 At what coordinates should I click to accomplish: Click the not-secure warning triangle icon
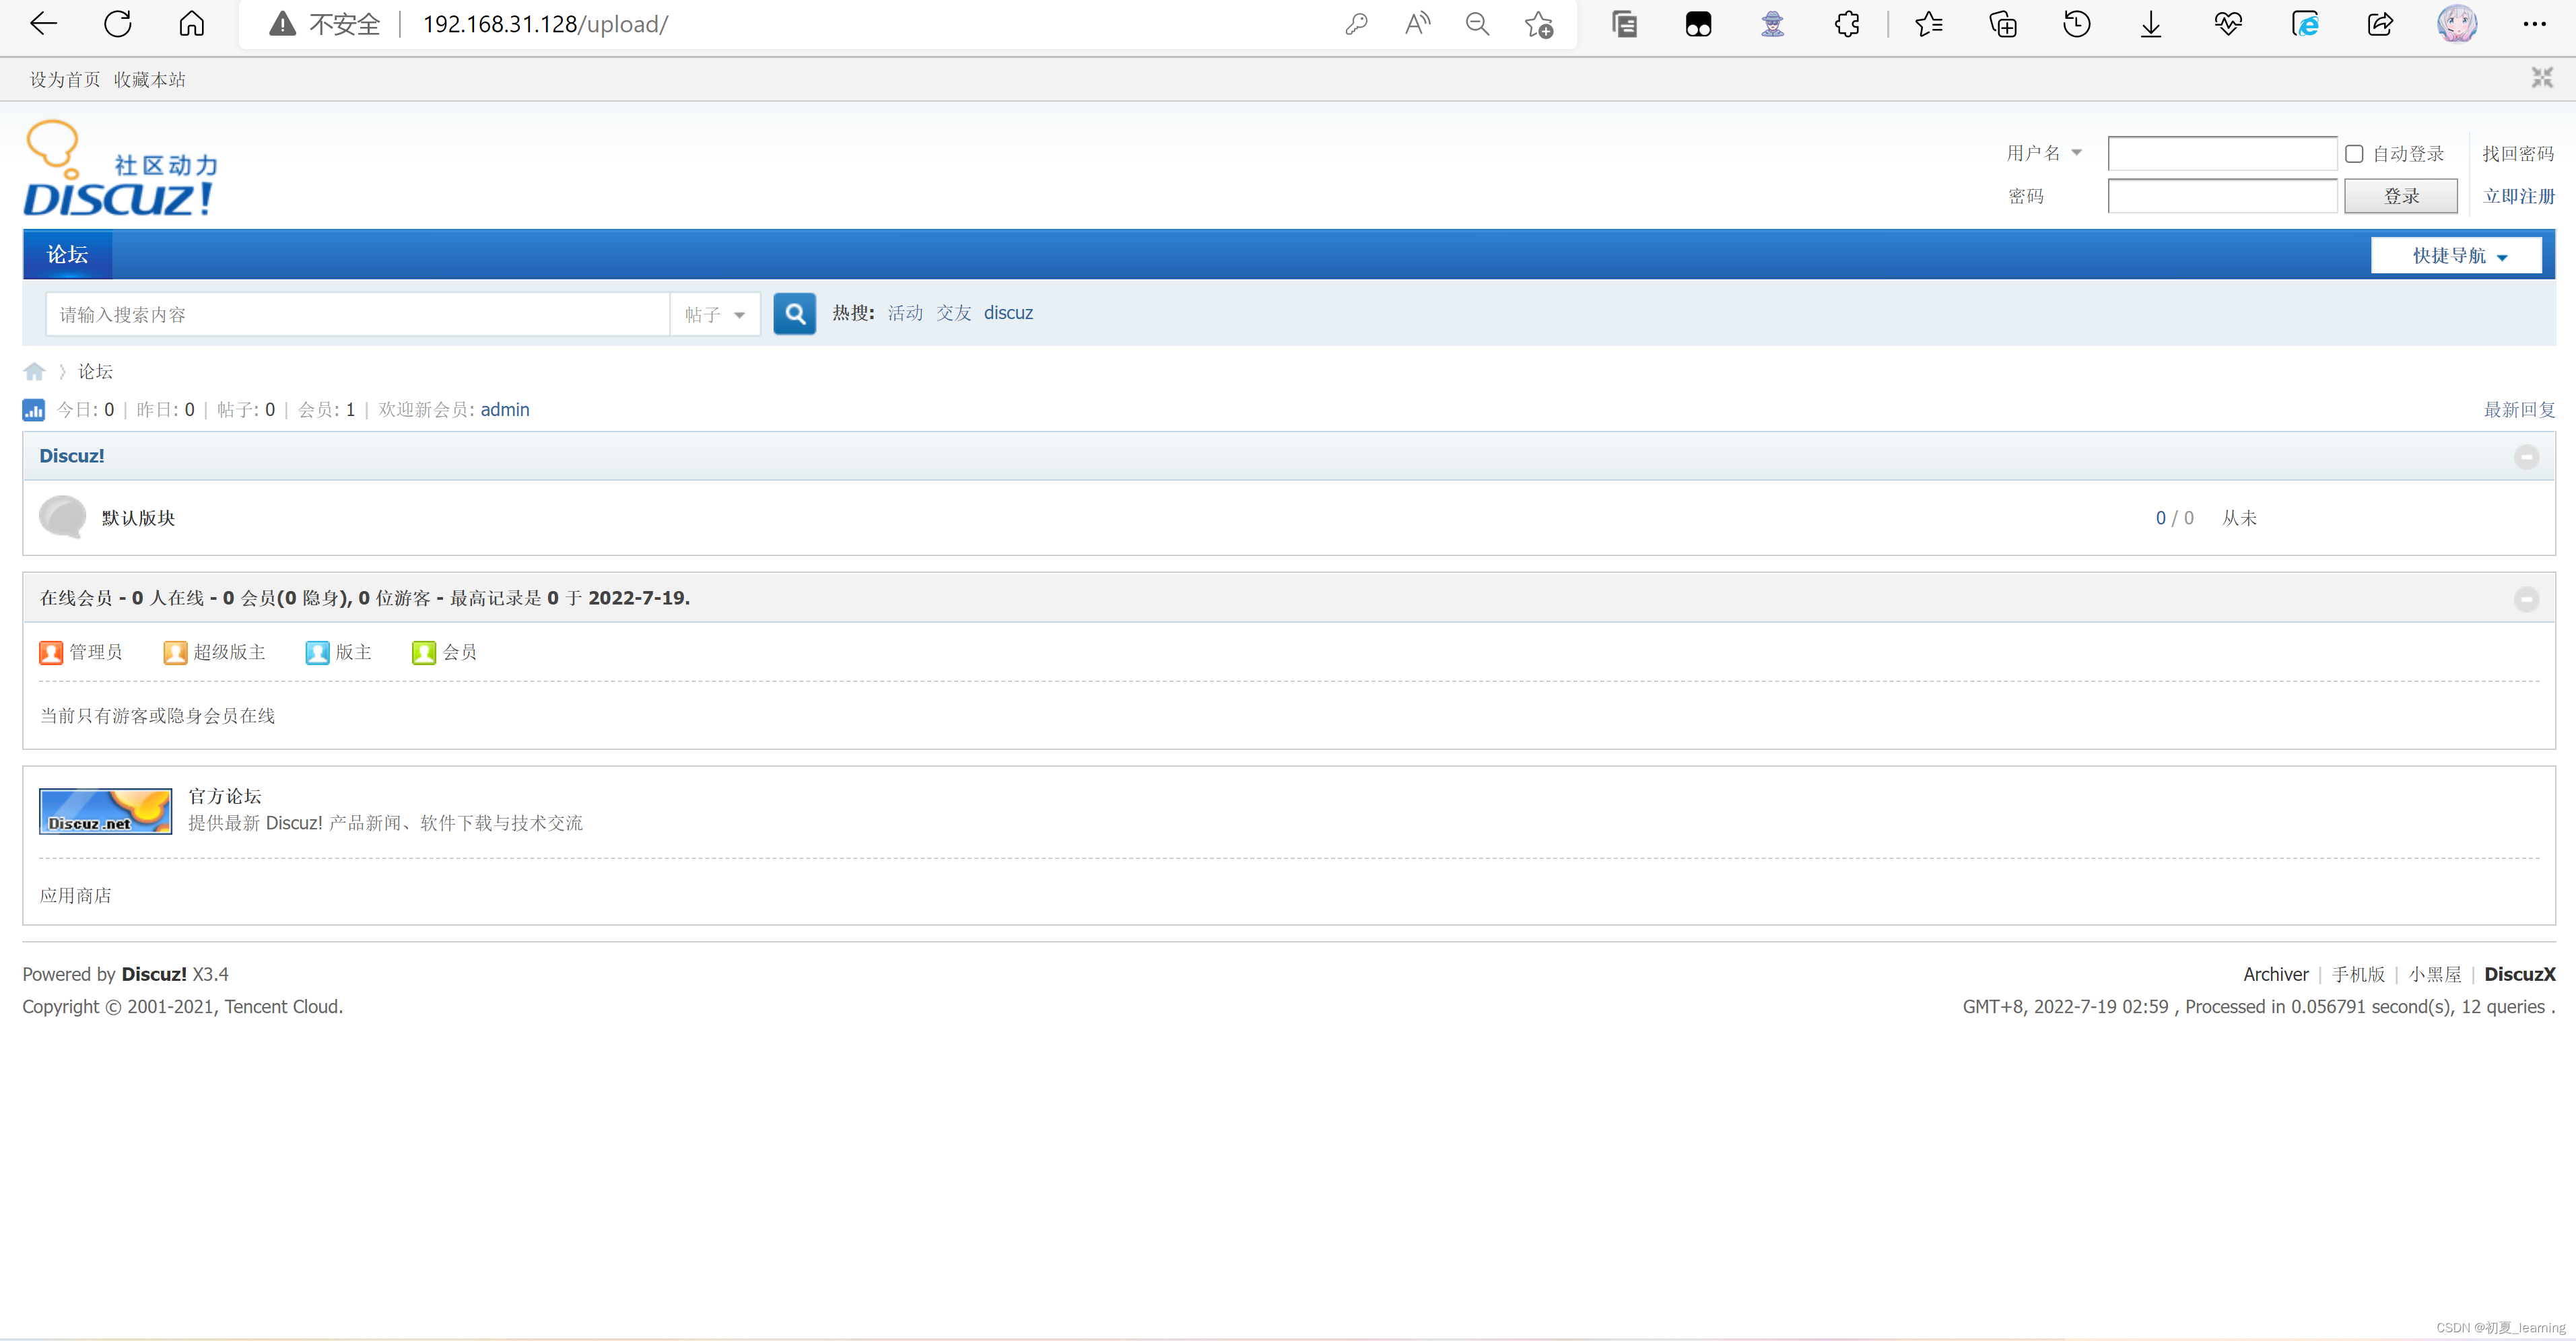click(283, 24)
